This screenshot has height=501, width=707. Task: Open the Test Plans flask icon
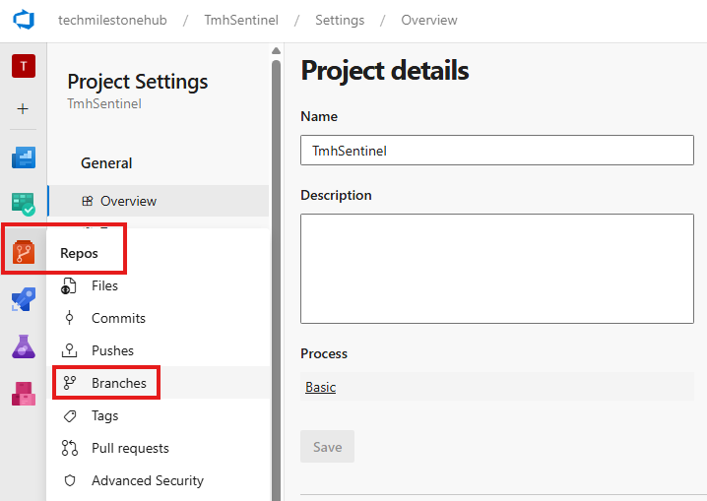(x=24, y=346)
